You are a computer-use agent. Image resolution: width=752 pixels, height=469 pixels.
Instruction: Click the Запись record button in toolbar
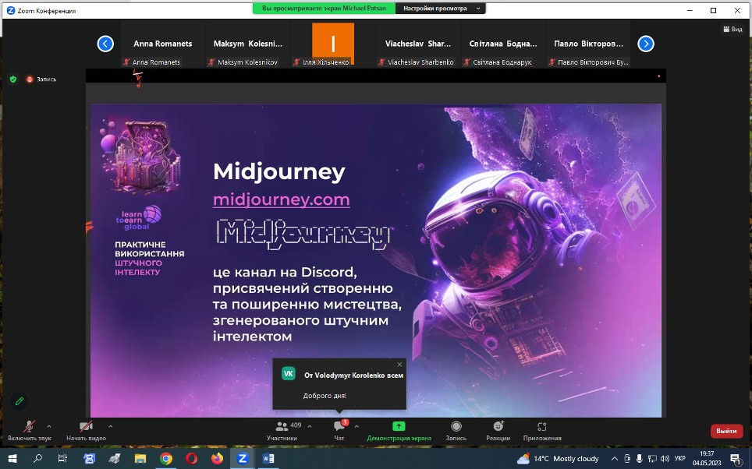[456, 430]
